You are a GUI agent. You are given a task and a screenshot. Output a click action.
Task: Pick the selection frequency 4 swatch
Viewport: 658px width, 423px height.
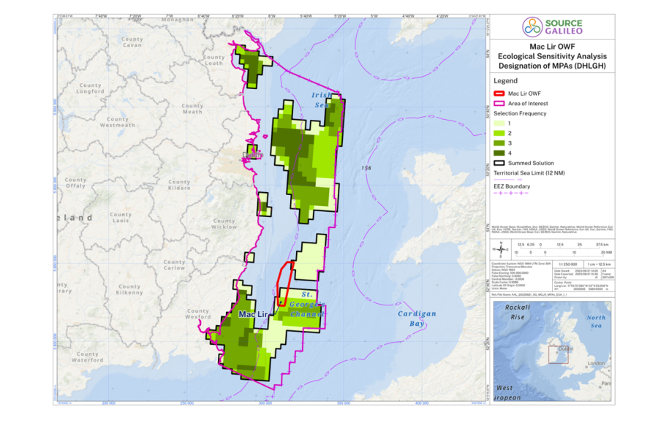pos(499,153)
